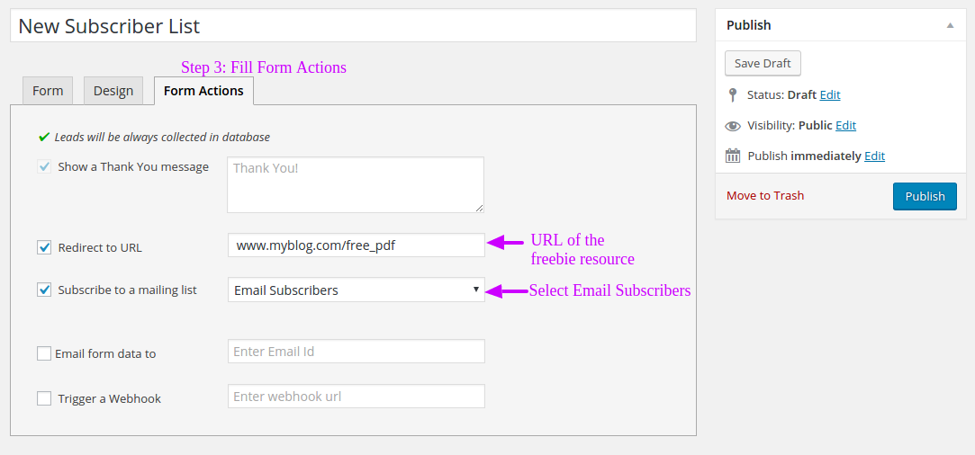
Task: Toggle Redirect to URL checkbox
Action: pos(44,247)
